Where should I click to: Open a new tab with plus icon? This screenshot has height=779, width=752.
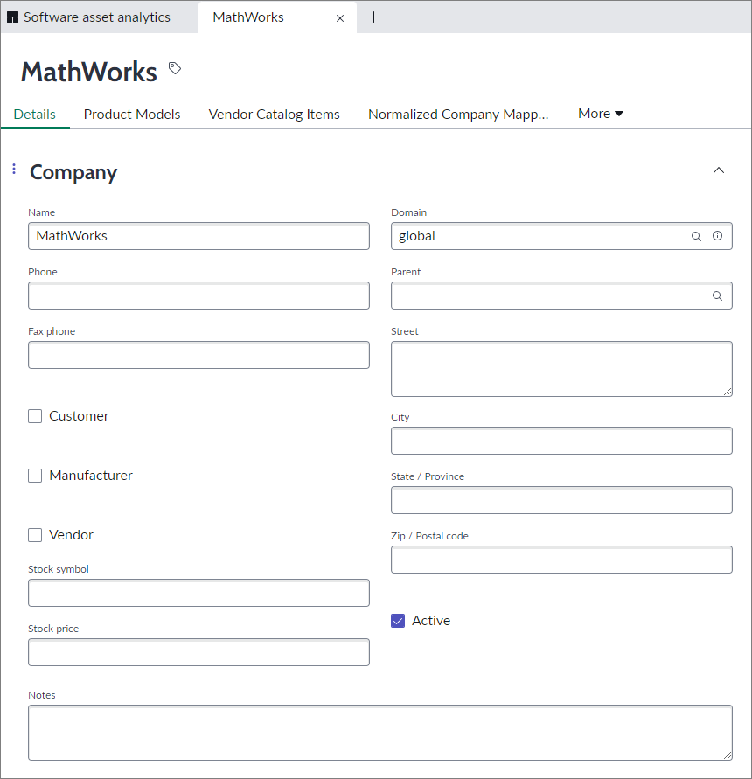click(373, 17)
